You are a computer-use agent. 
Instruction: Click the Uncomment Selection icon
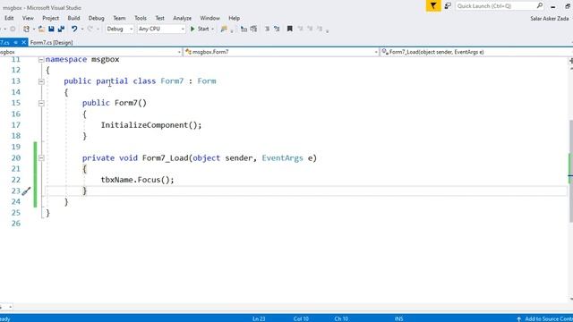click(x=277, y=29)
